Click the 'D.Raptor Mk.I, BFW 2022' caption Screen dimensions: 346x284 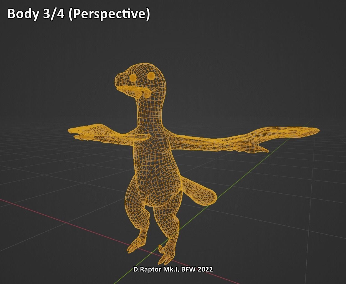pos(173,269)
